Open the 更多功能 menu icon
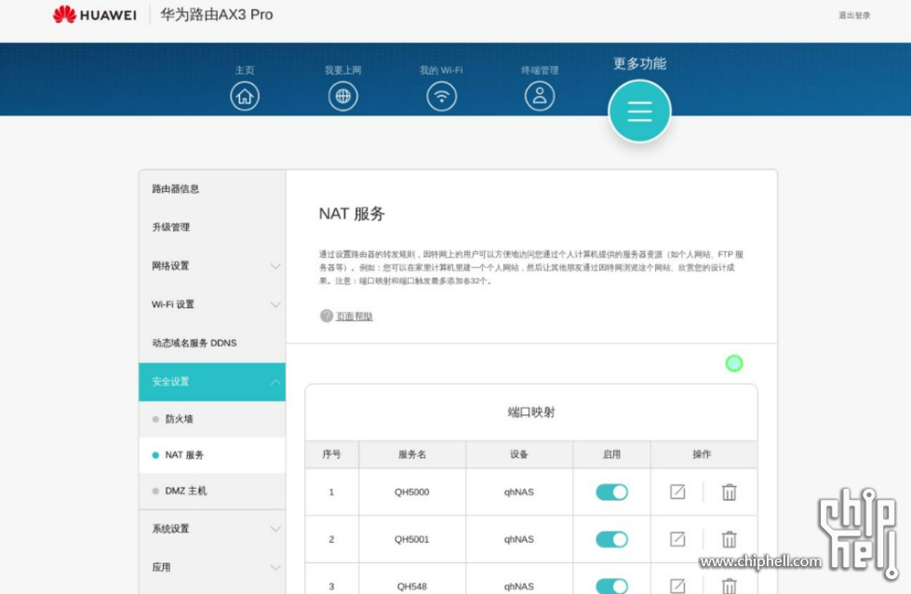The width and height of the screenshot is (911, 594). coord(639,111)
